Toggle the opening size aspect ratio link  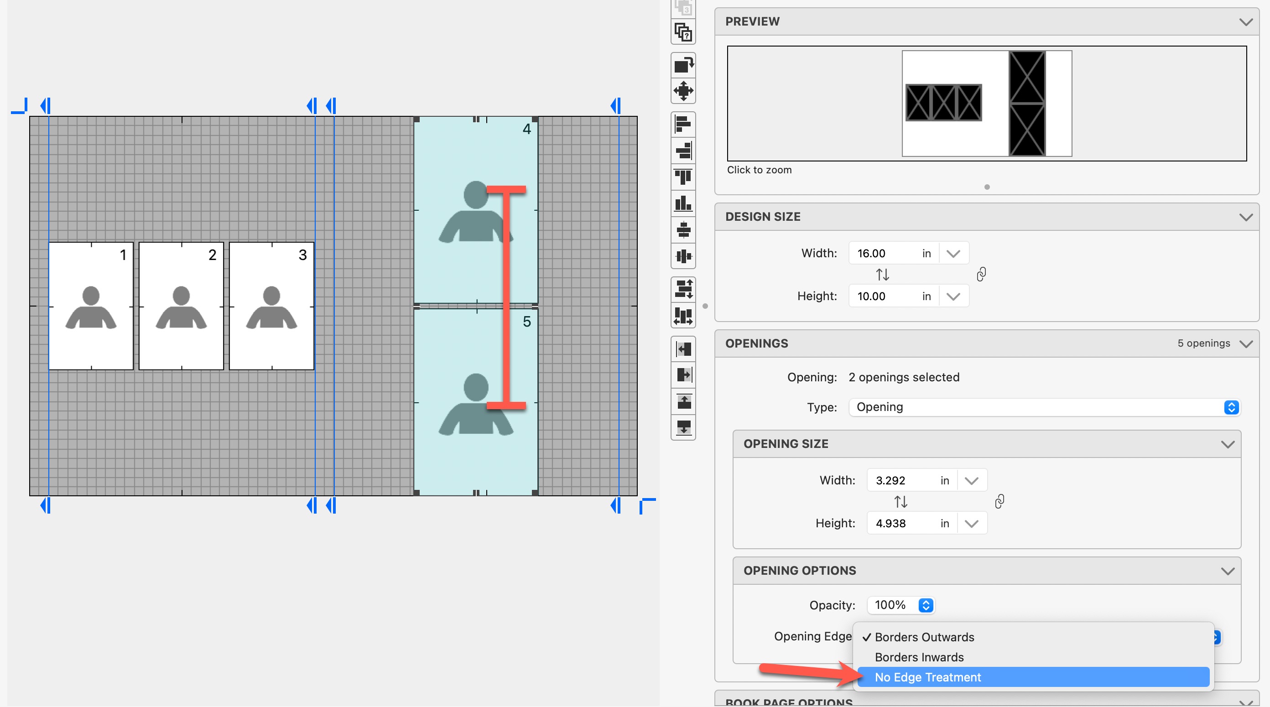[999, 501]
